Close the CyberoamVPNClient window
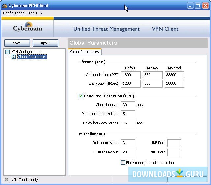Screen dimensions: 211x185 tap(206, 6)
